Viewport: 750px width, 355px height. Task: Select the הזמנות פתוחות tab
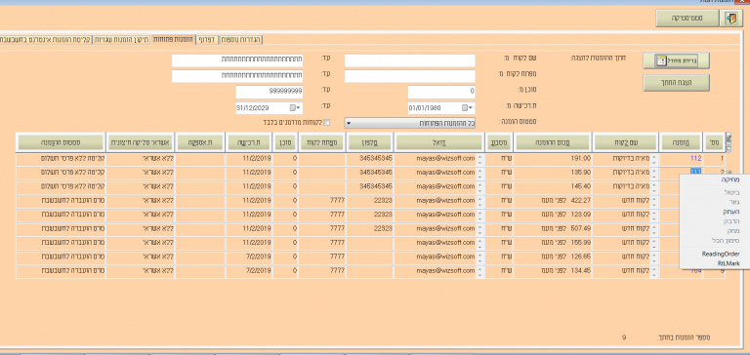[x=173, y=39]
